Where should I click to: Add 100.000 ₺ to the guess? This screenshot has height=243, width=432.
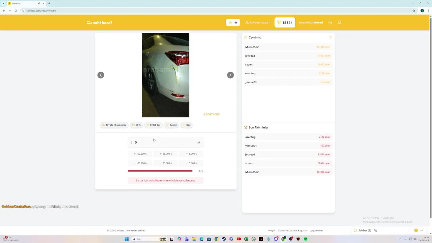coord(140,154)
